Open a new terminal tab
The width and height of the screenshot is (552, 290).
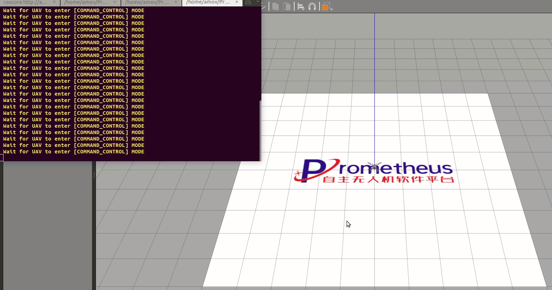(248, 2)
